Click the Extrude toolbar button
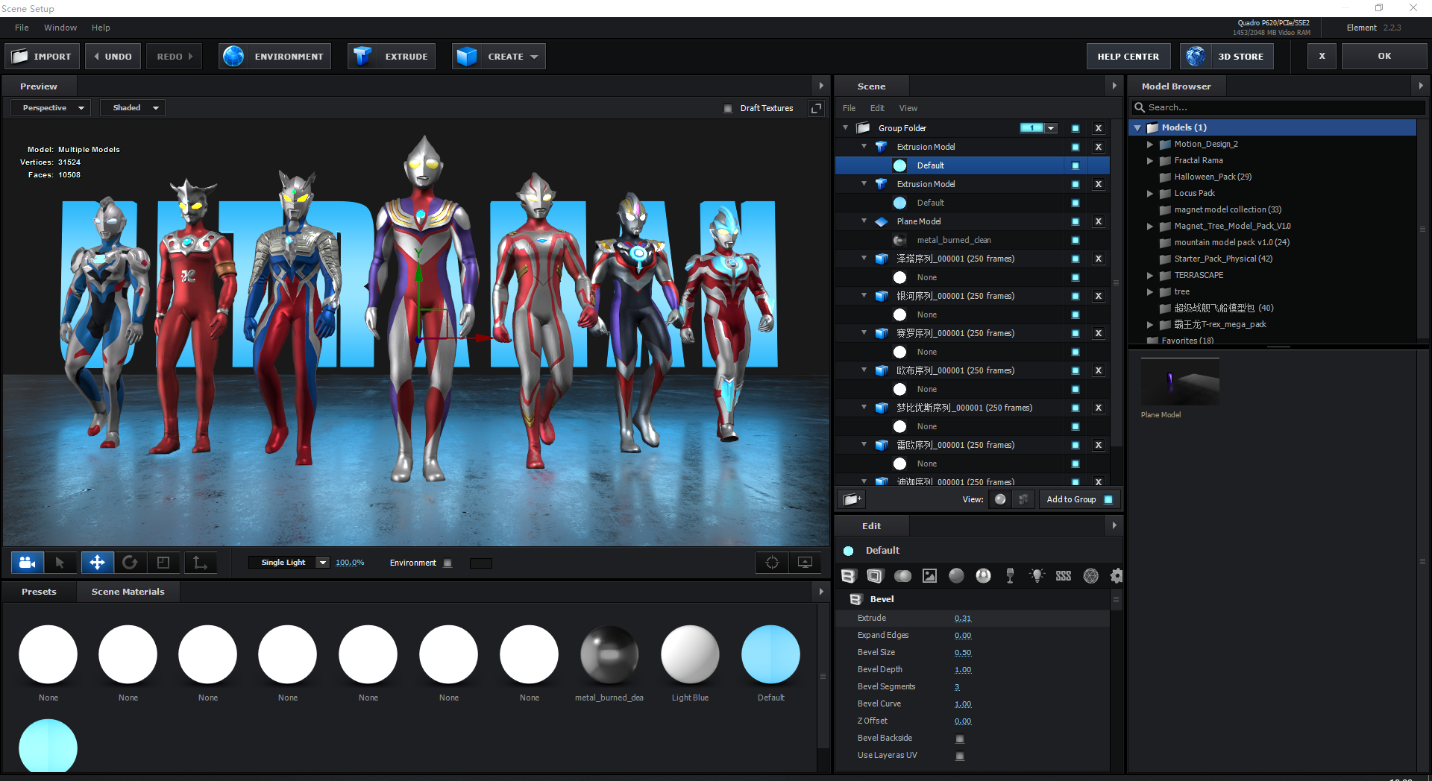 (x=391, y=56)
